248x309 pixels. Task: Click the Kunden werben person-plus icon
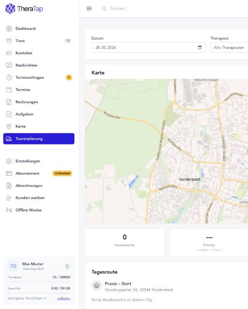[x=9, y=198]
